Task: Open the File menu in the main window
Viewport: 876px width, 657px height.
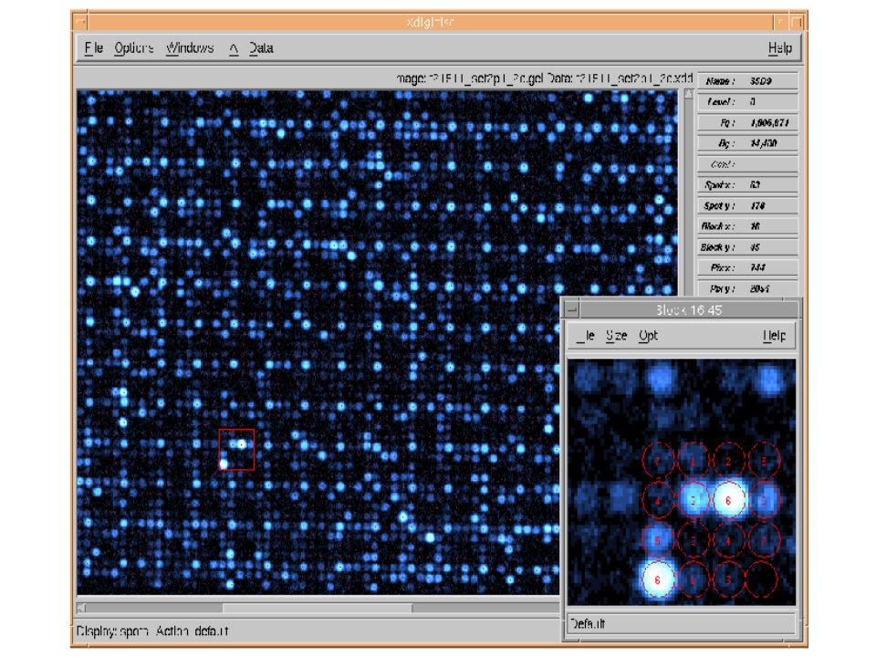Action: pyautogui.click(x=93, y=48)
